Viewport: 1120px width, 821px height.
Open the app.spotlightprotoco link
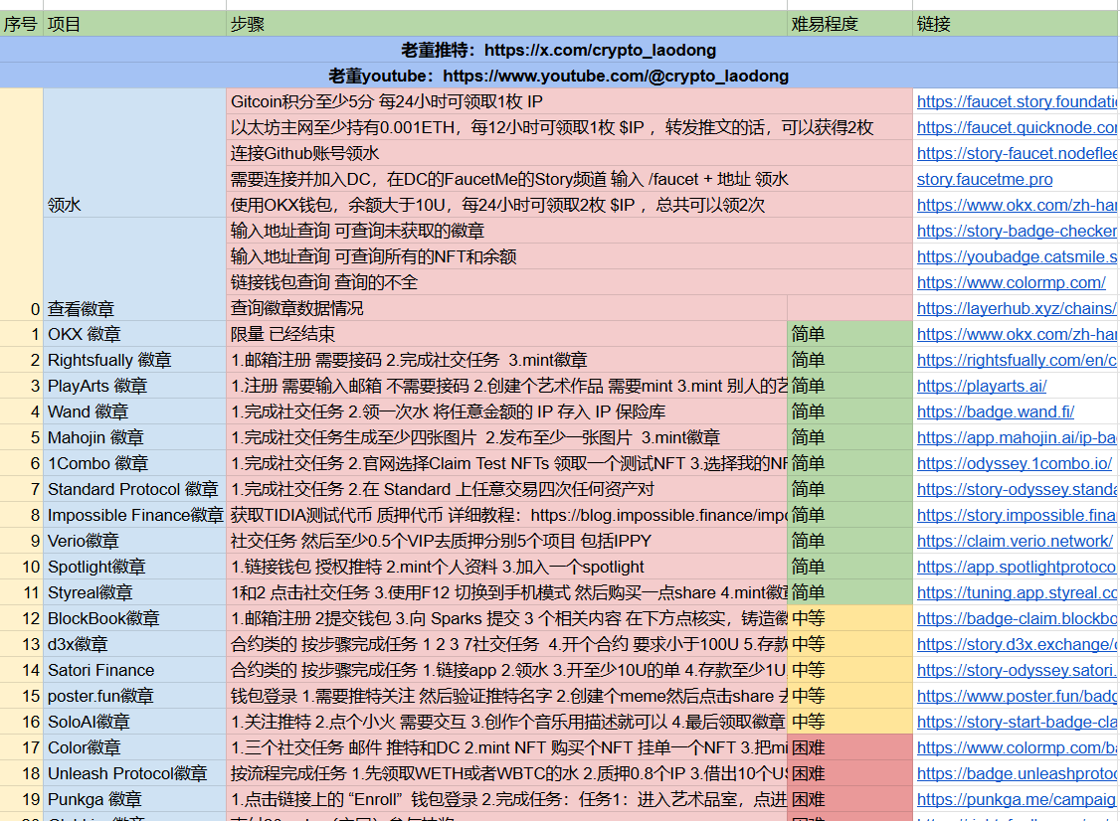coord(1017,567)
